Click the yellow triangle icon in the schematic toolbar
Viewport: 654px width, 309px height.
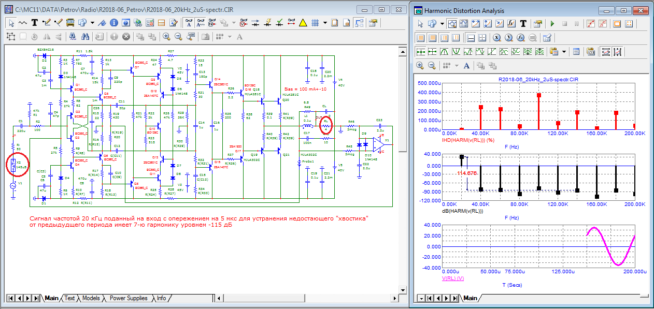click(x=303, y=22)
